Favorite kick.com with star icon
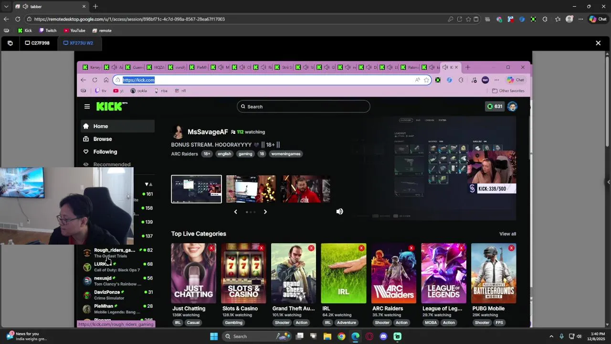This screenshot has height=344, width=611. point(426,80)
